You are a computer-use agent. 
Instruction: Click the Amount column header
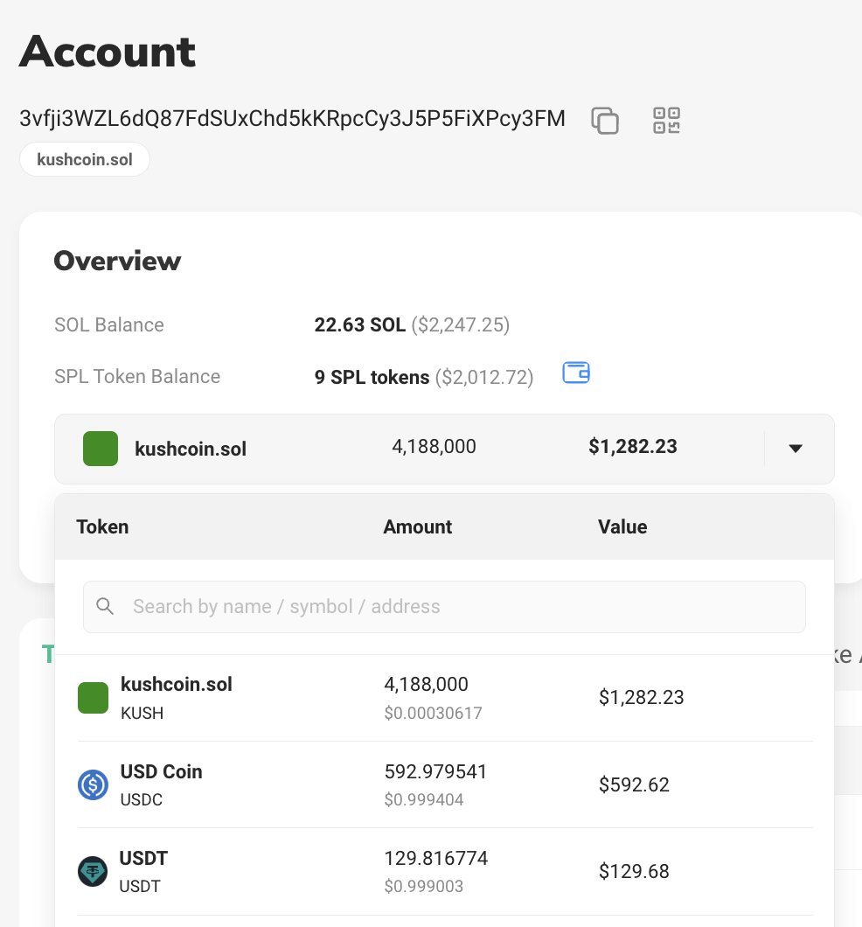pyautogui.click(x=418, y=526)
